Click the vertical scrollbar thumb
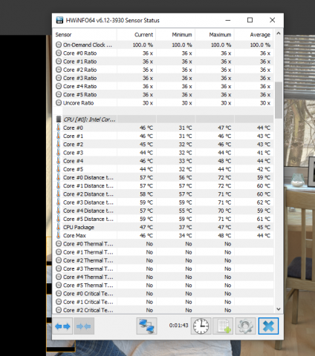This screenshot has width=315, height=356. tap(279, 100)
